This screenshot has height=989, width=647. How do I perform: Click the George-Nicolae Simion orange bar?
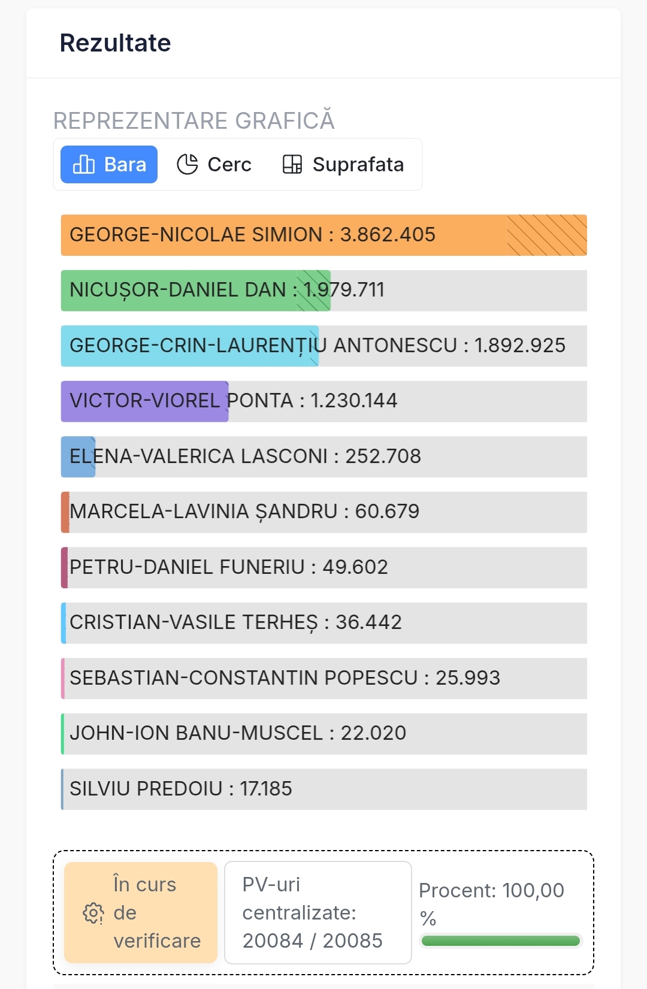(324, 235)
